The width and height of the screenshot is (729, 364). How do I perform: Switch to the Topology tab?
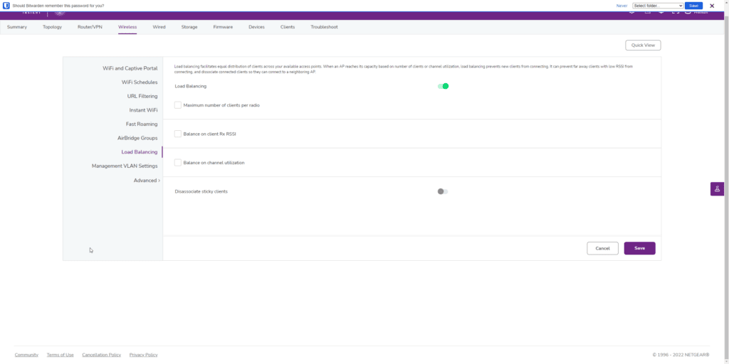[x=52, y=27]
